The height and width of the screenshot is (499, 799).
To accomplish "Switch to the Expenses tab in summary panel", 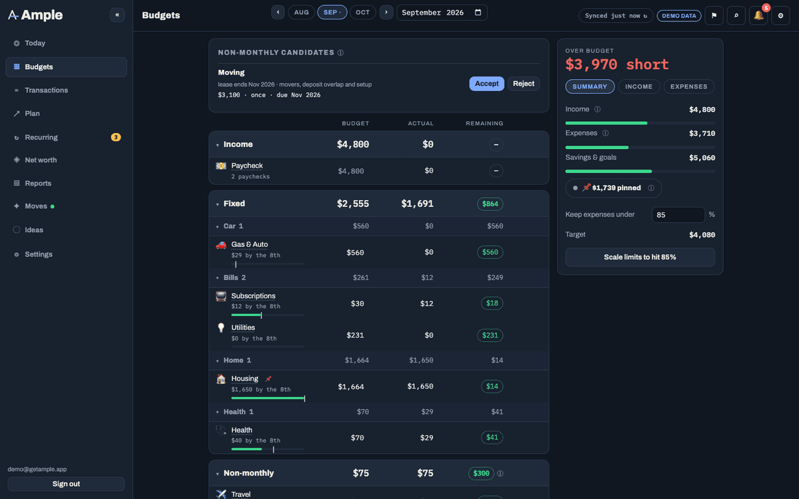I will 689,86.
